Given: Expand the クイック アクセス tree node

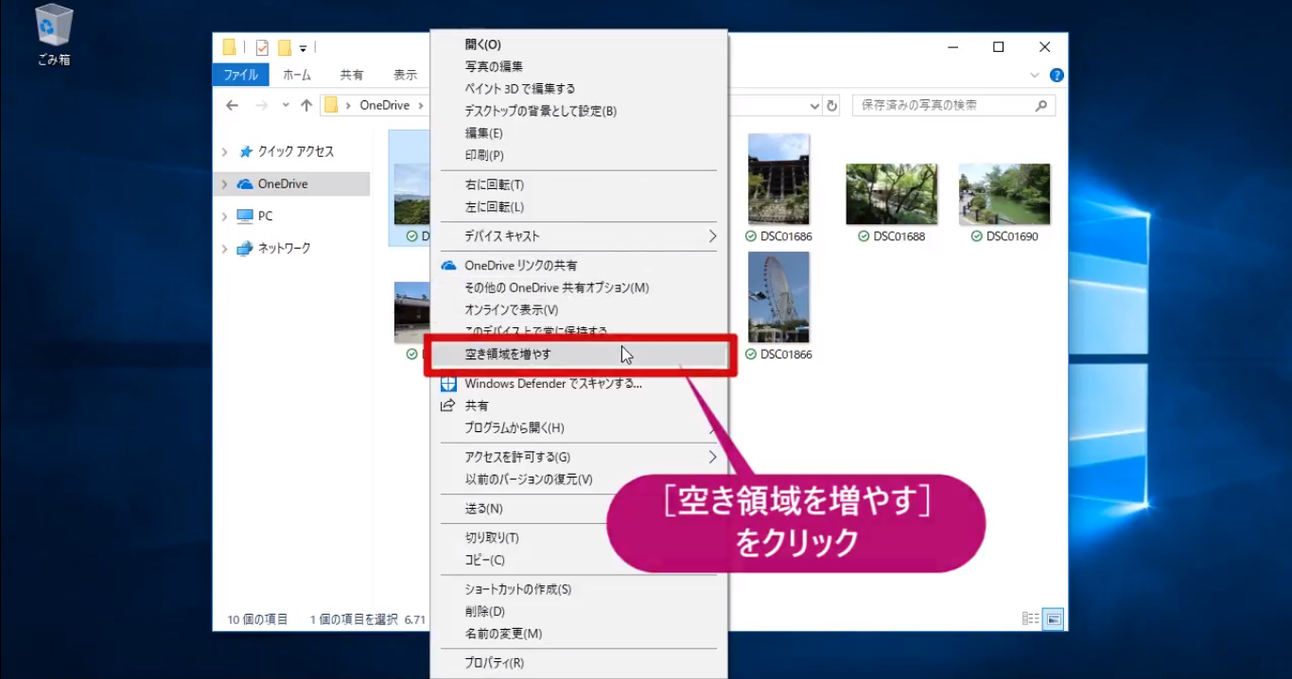Looking at the screenshot, I should point(224,151).
